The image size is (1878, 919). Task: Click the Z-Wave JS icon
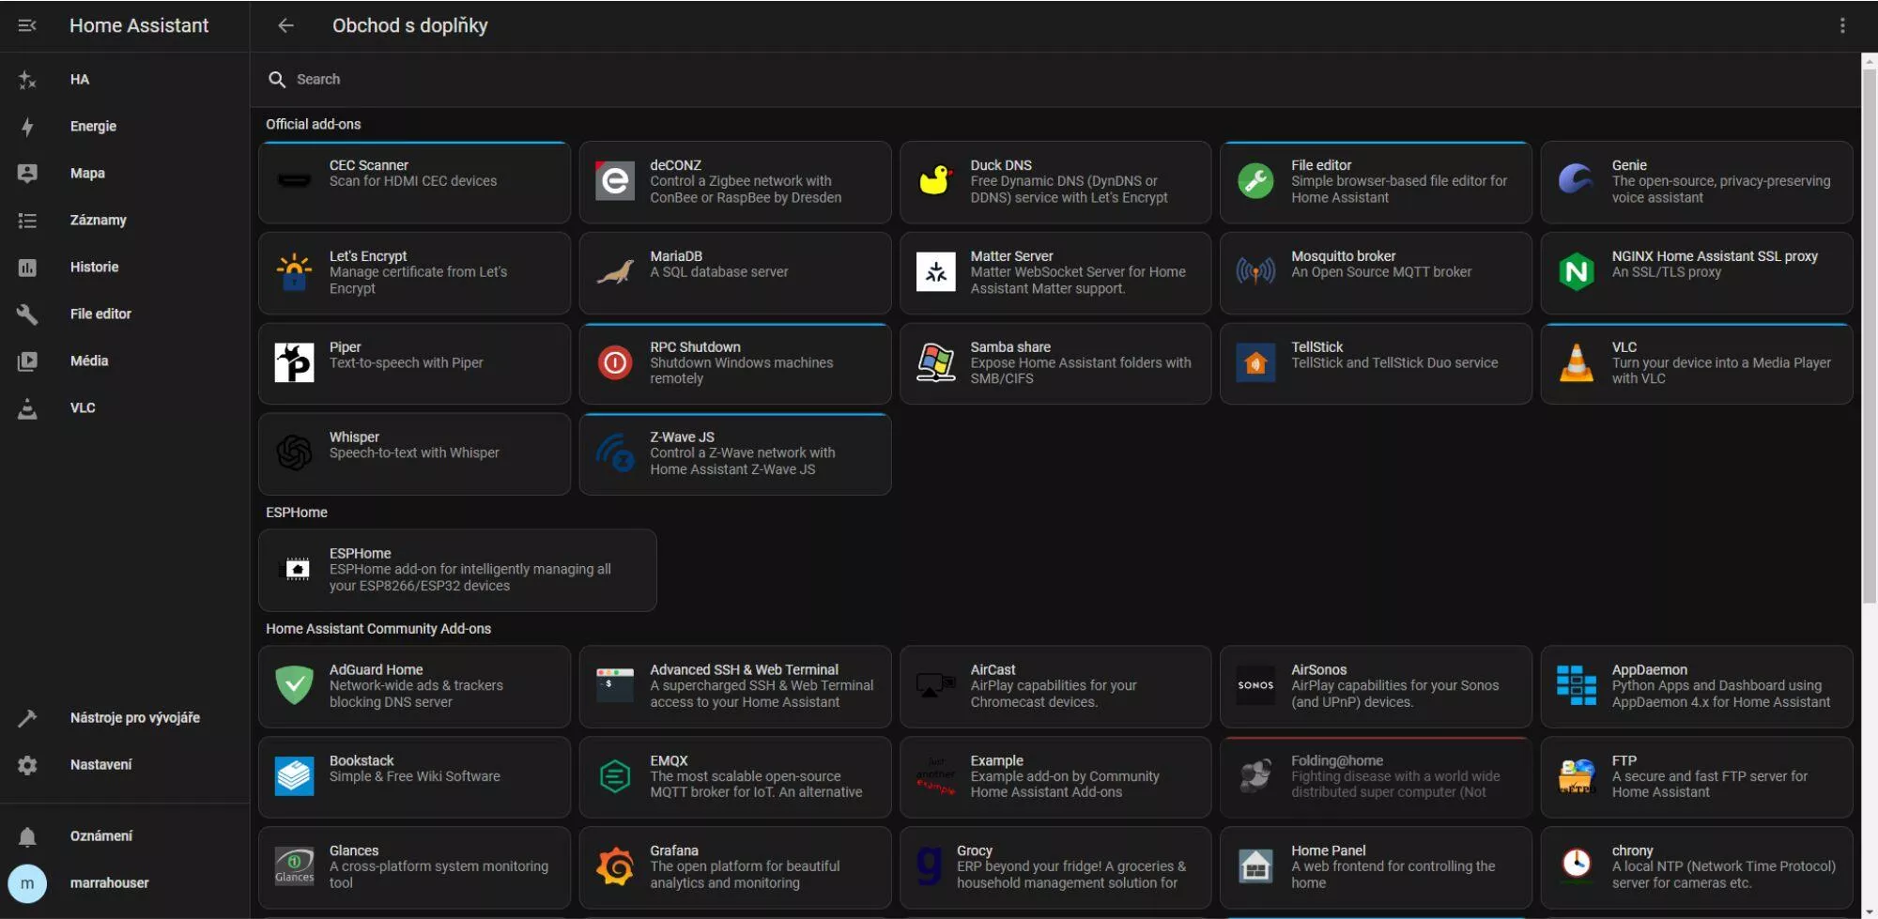tap(615, 452)
